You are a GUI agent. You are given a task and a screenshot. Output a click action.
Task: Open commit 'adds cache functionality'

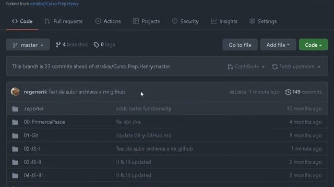pos(144,109)
